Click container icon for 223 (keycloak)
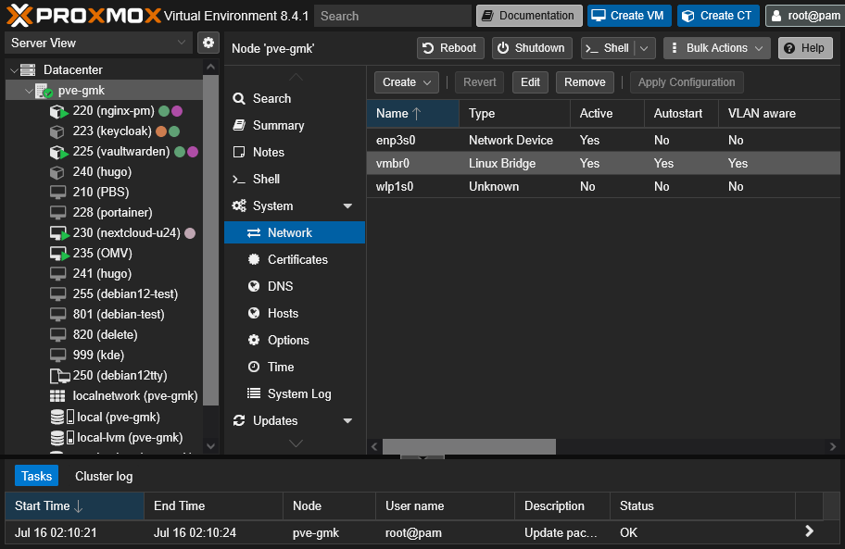 point(57,131)
